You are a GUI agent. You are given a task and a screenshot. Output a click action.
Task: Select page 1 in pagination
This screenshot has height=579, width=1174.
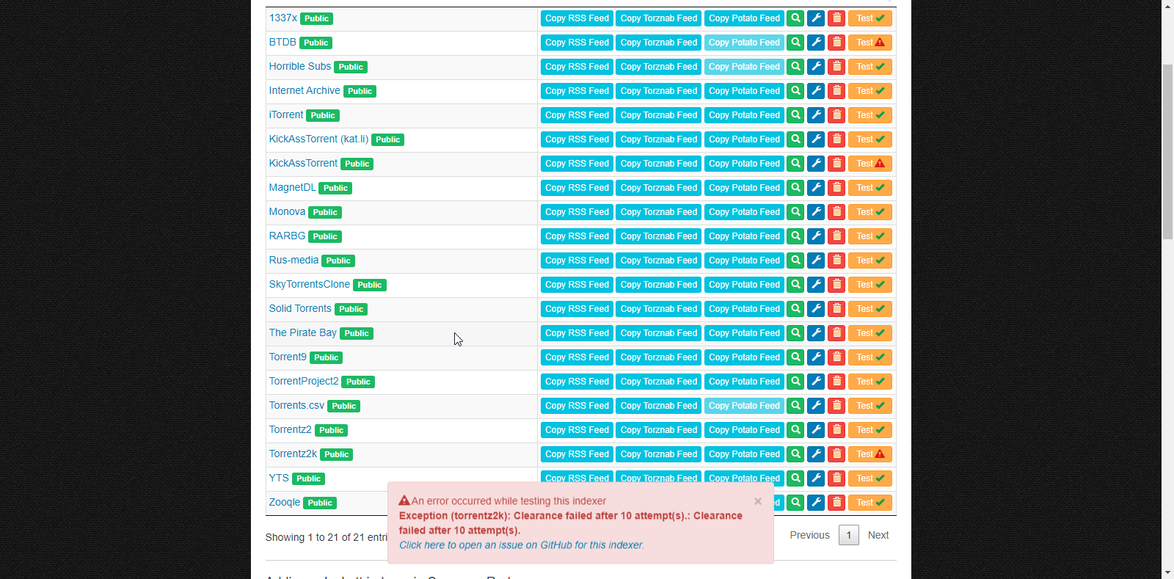849,535
